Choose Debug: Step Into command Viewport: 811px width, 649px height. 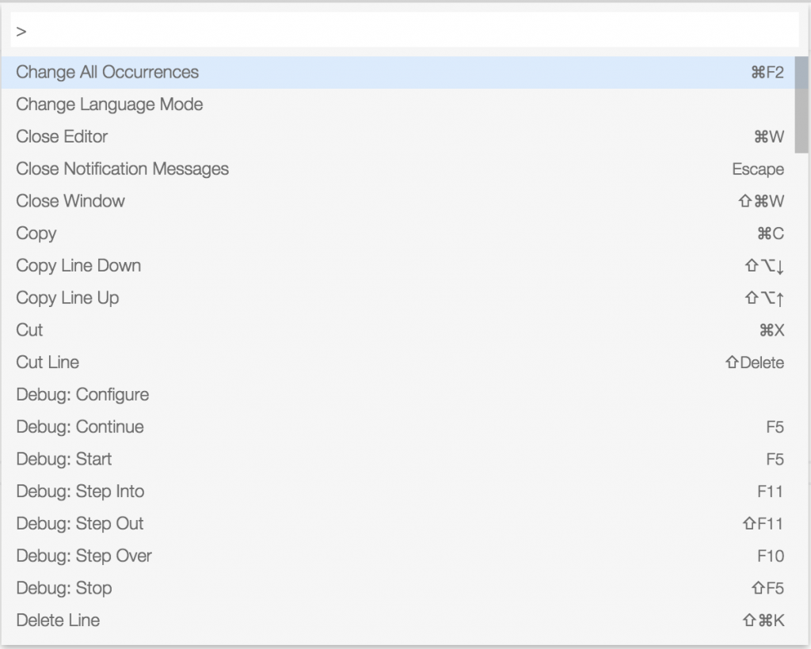[80, 491]
